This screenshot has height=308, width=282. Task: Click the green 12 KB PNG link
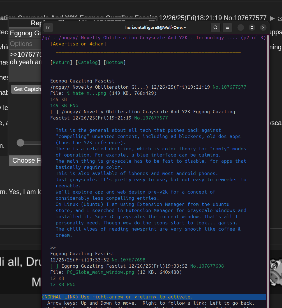click(x=63, y=284)
